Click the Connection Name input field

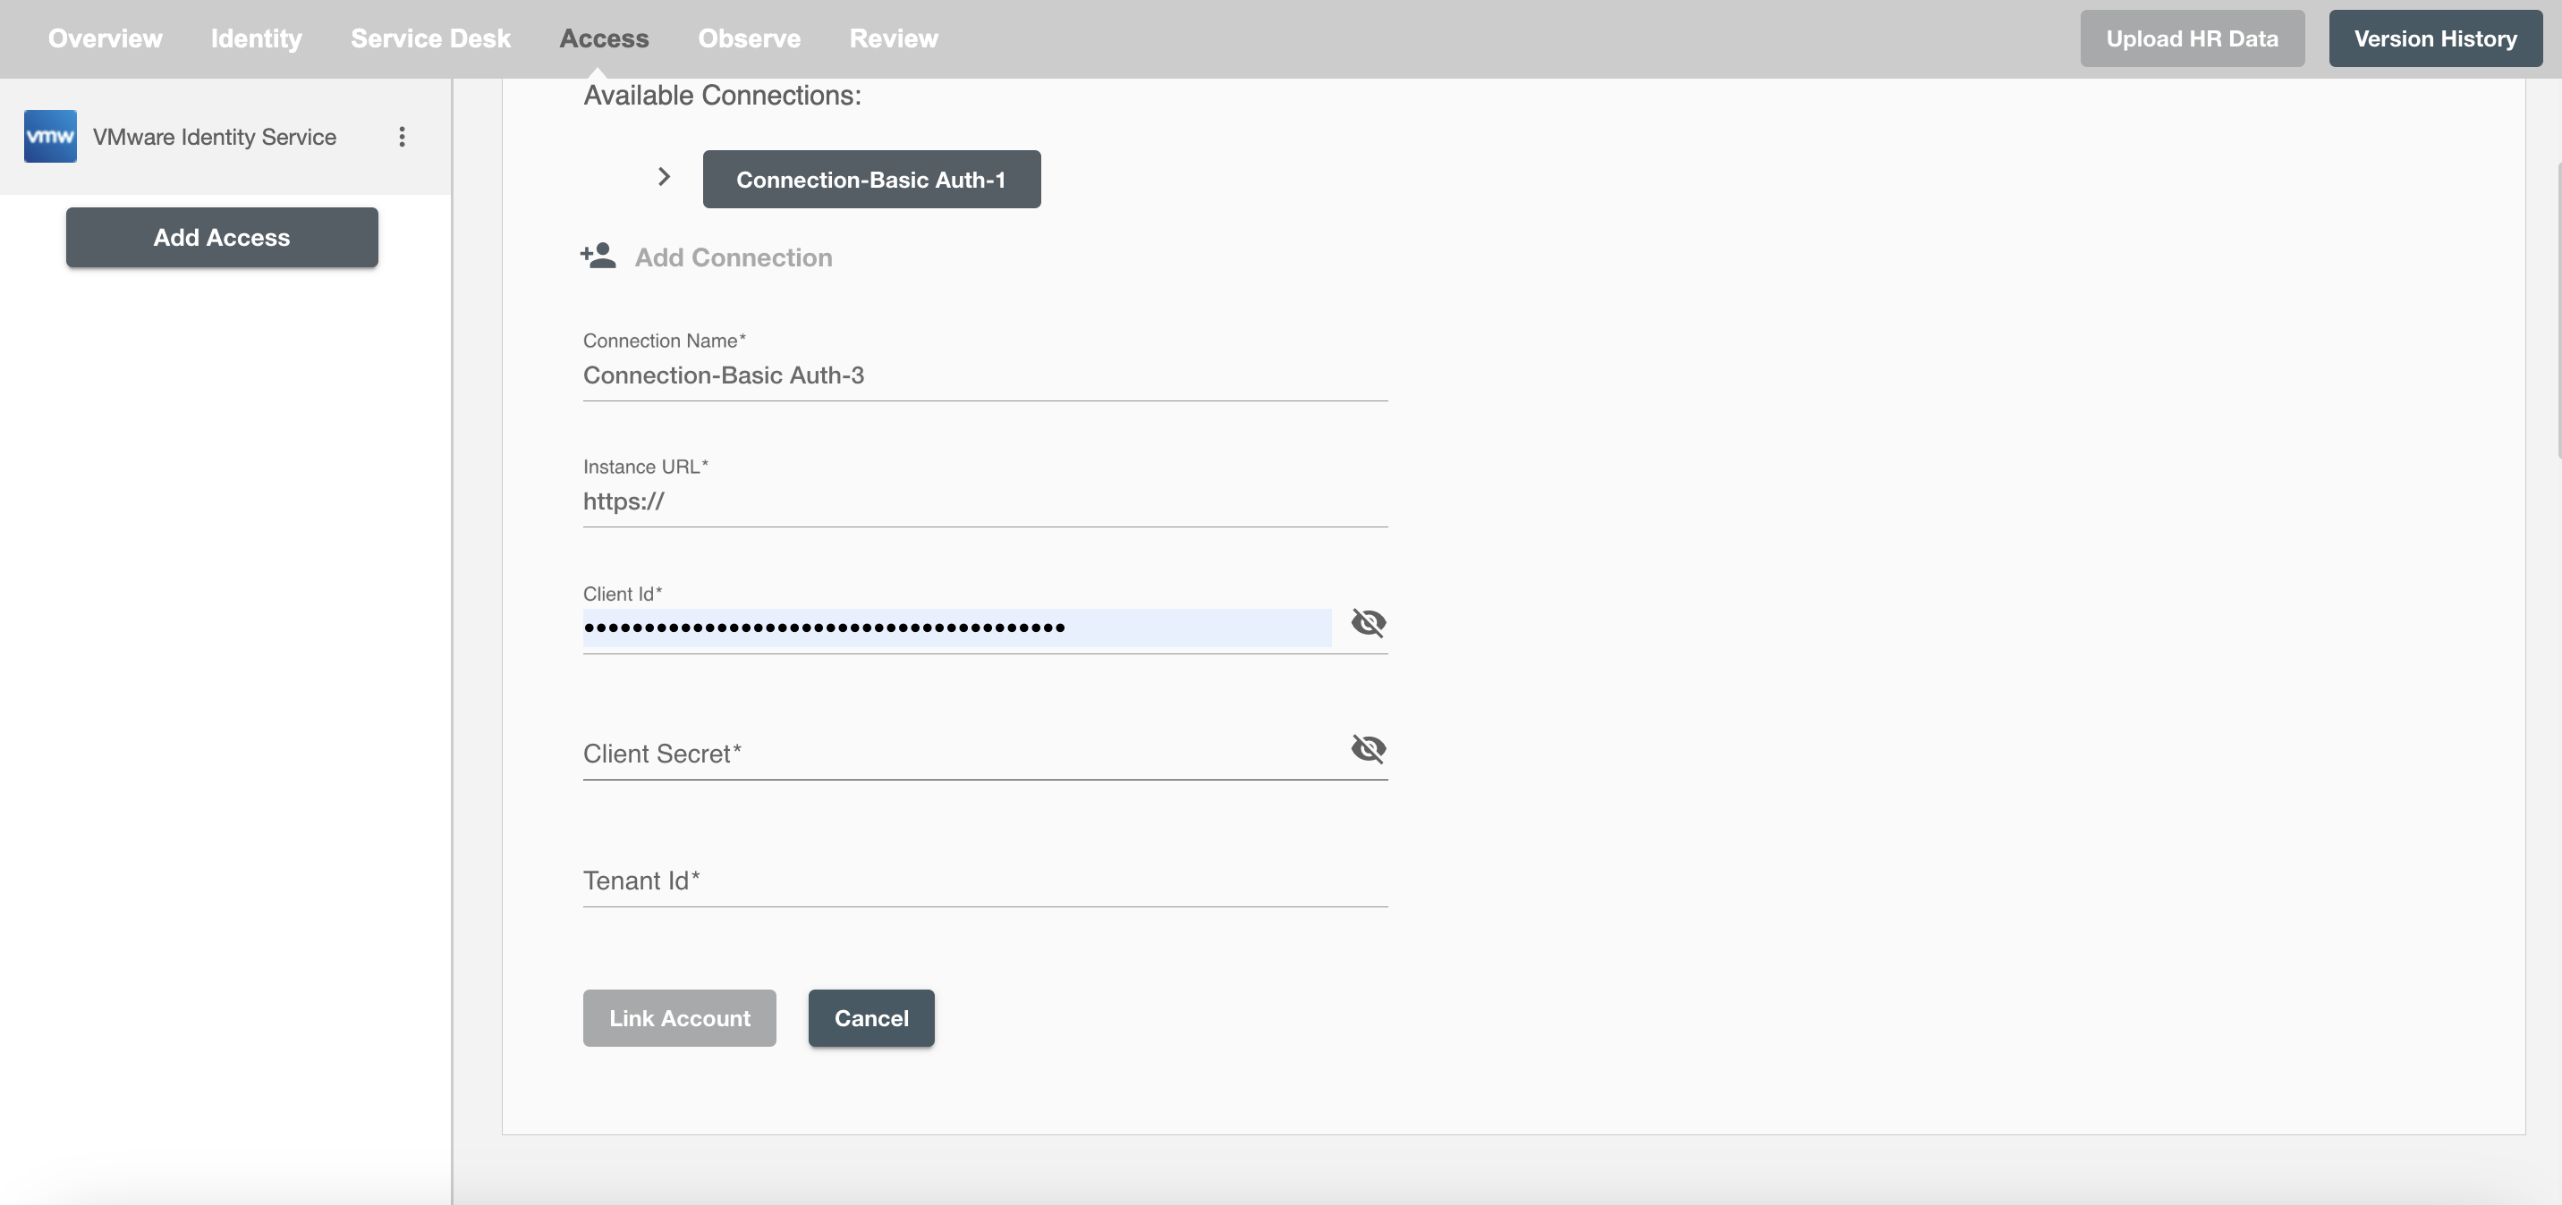click(982, 375)
